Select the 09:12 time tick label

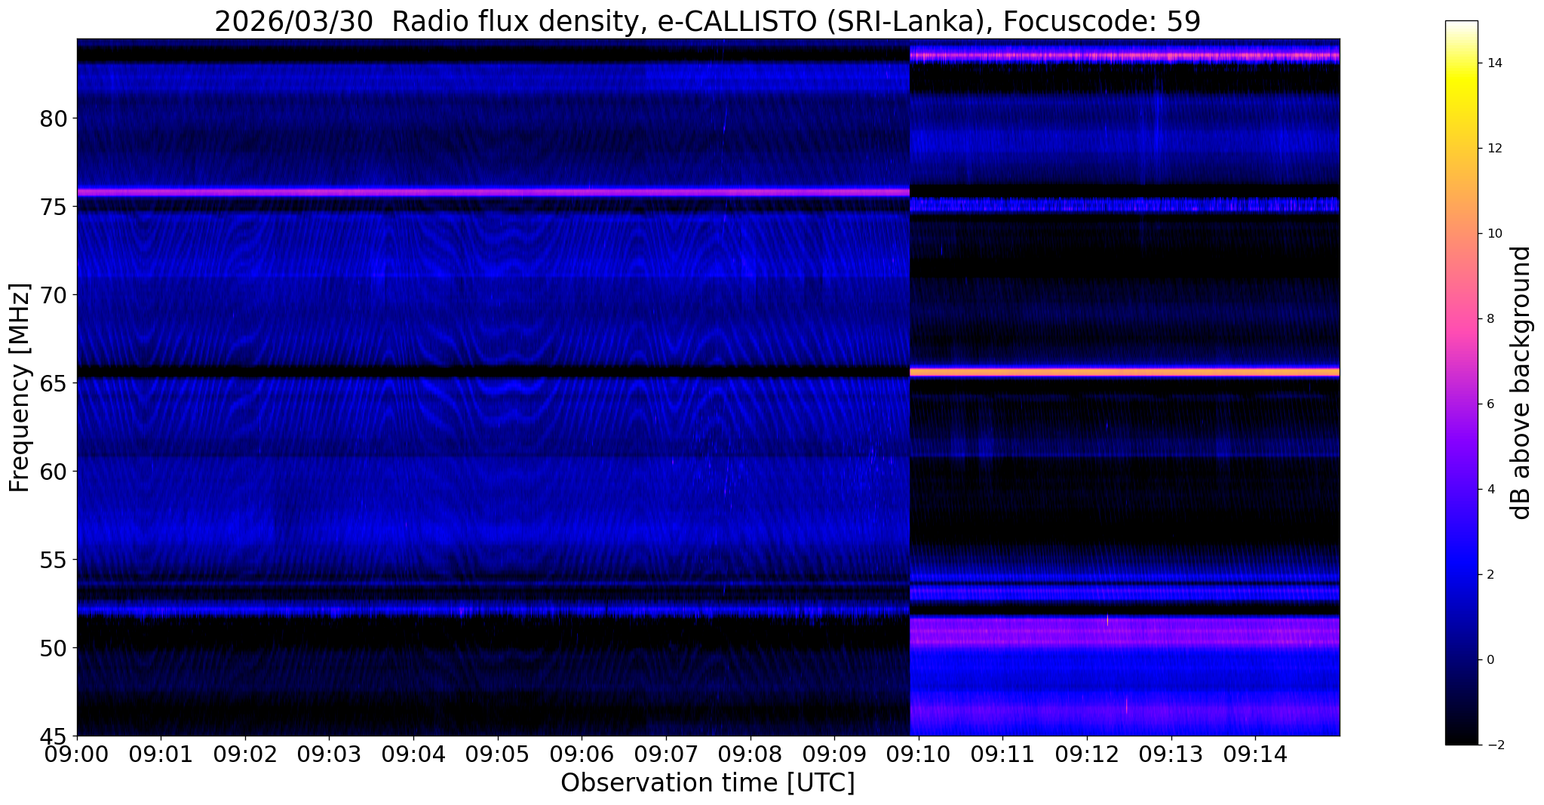pyautogui.click(x=1087, y=754)
